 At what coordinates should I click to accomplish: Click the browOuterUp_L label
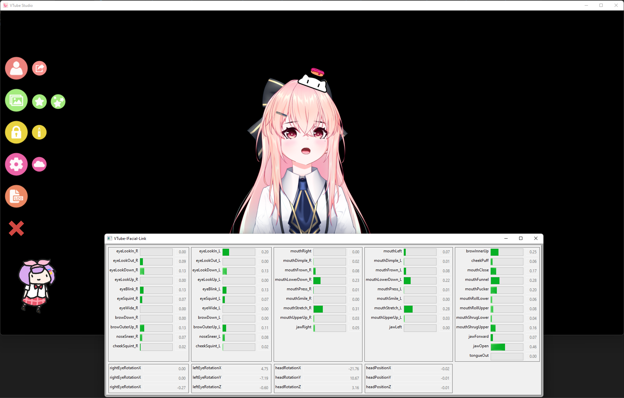click(207, 327)
